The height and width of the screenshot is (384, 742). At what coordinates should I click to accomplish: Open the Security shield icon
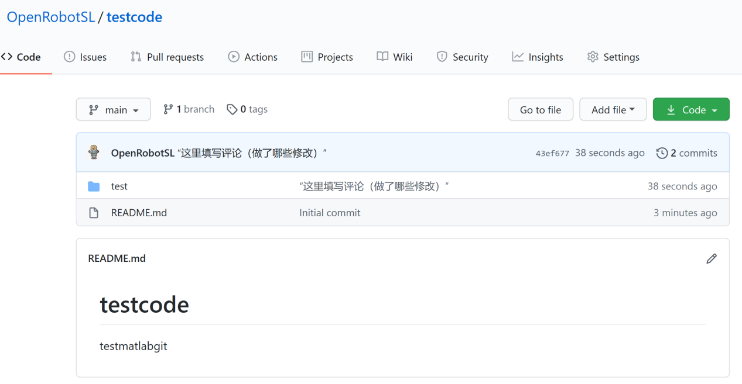(x=441, y=57)
